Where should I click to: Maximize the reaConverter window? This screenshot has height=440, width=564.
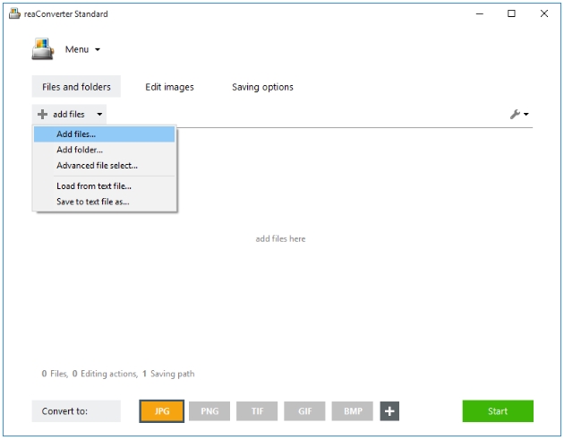(511, 13)
